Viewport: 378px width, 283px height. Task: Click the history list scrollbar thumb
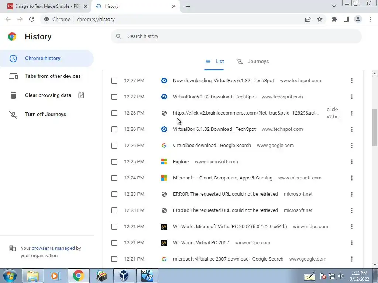coord(375,127)
